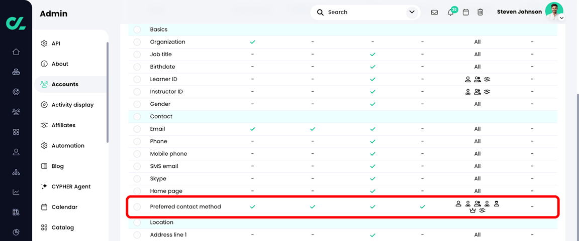Expand the user menu chevron under avatar
The height and width of the screenshot is (241, 579).
tap(561, 18)
